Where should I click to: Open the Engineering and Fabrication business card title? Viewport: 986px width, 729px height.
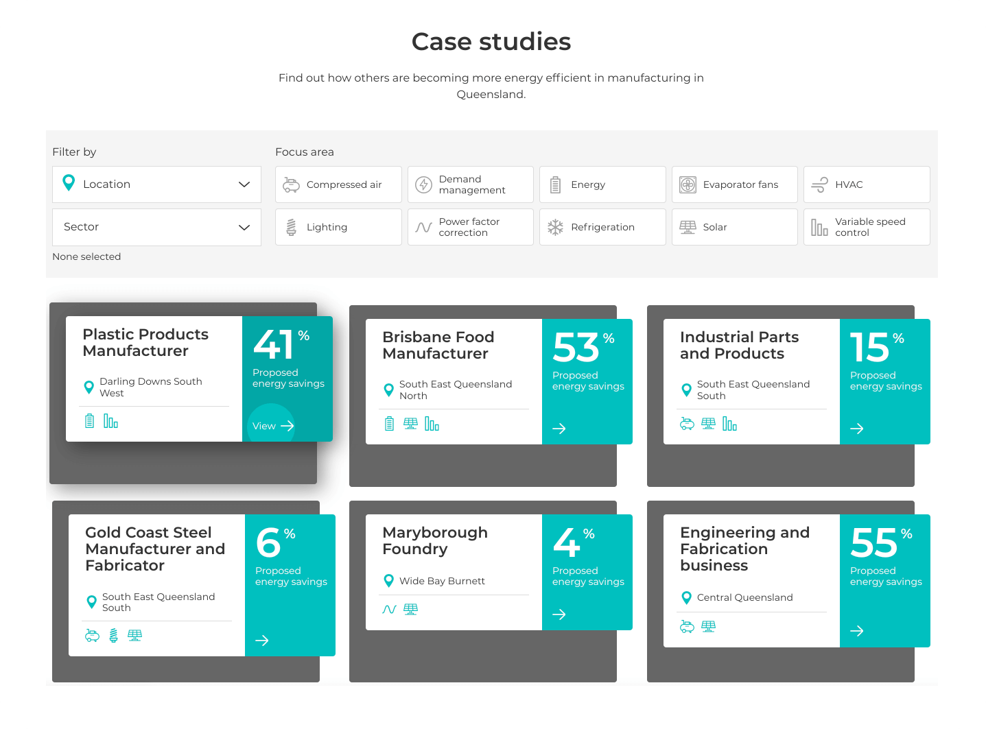(744, 549)
